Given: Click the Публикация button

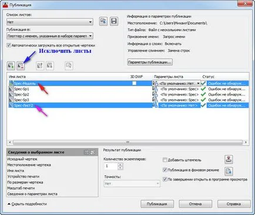Looking at the screenshot, I should tap(157, 204).
